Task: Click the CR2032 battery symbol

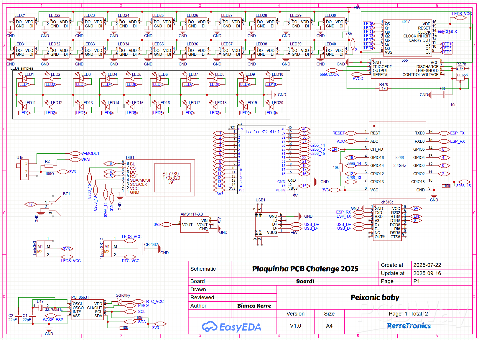Action: coord(141,249)
